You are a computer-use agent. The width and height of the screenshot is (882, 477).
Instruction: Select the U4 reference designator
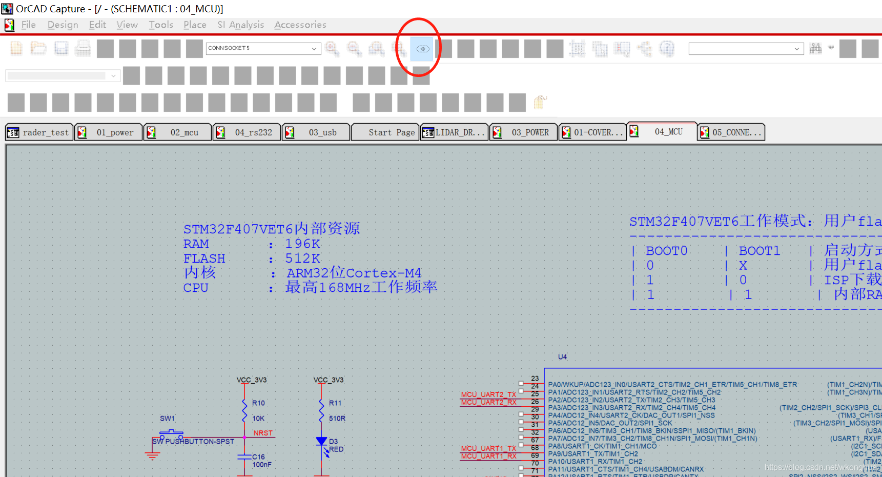click(562, 357)
